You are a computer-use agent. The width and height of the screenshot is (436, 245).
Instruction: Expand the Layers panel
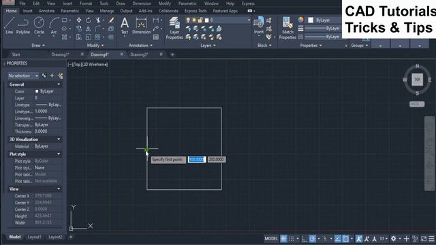(x=208, y=46)
